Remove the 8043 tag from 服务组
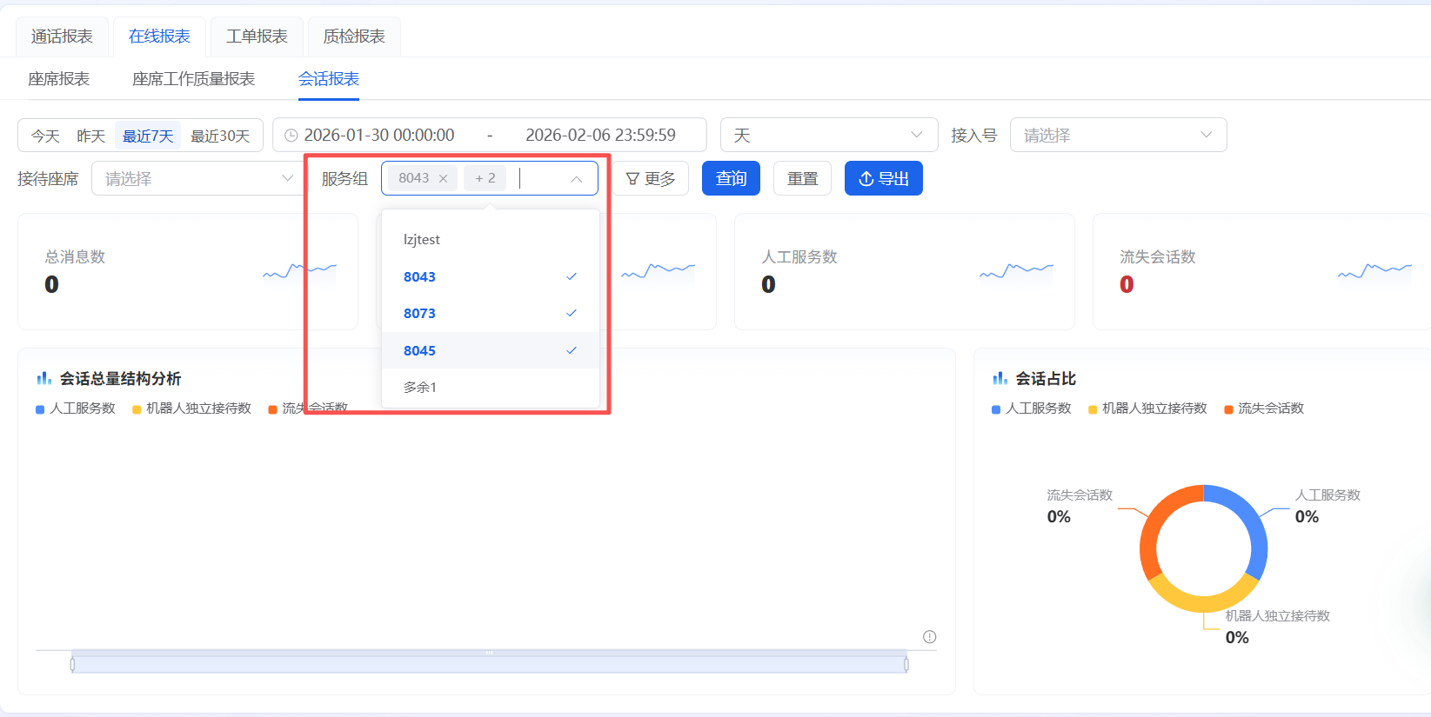This screenshot has width=1431, height=717. (x=443, y=178)
